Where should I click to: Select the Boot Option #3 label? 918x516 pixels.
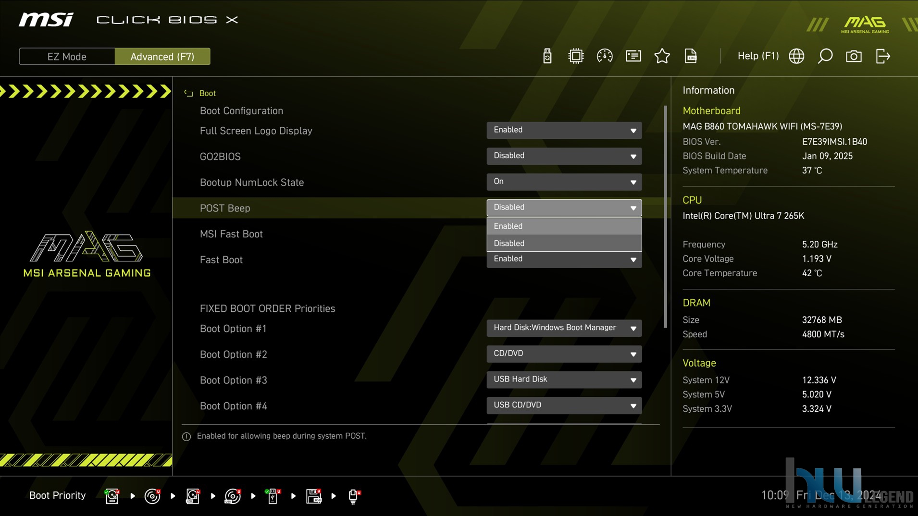tap(233, 381)
